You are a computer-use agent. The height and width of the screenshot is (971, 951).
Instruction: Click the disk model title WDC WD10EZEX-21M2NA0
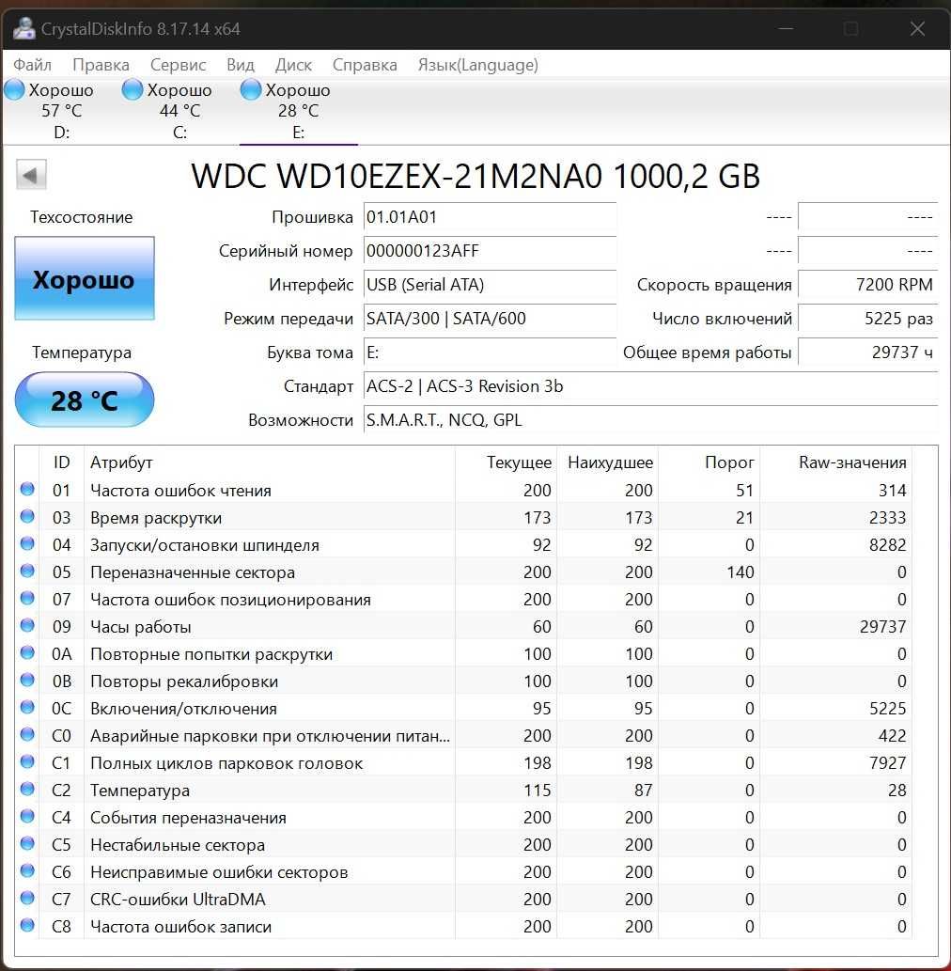click(x=475, y=176)
